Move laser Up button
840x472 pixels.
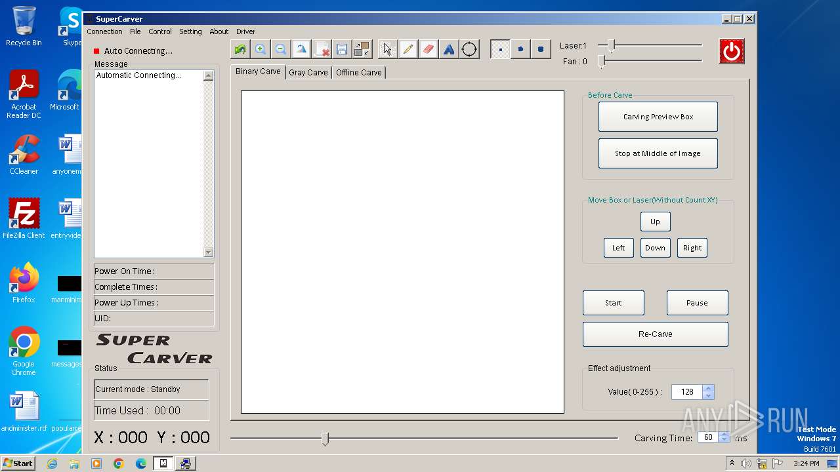[655, 222]
